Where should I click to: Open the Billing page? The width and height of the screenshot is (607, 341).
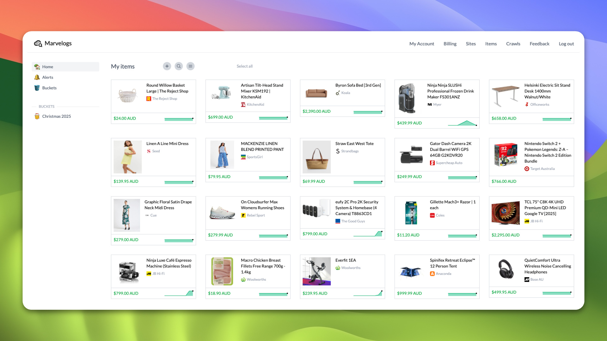tap(450, 44)
